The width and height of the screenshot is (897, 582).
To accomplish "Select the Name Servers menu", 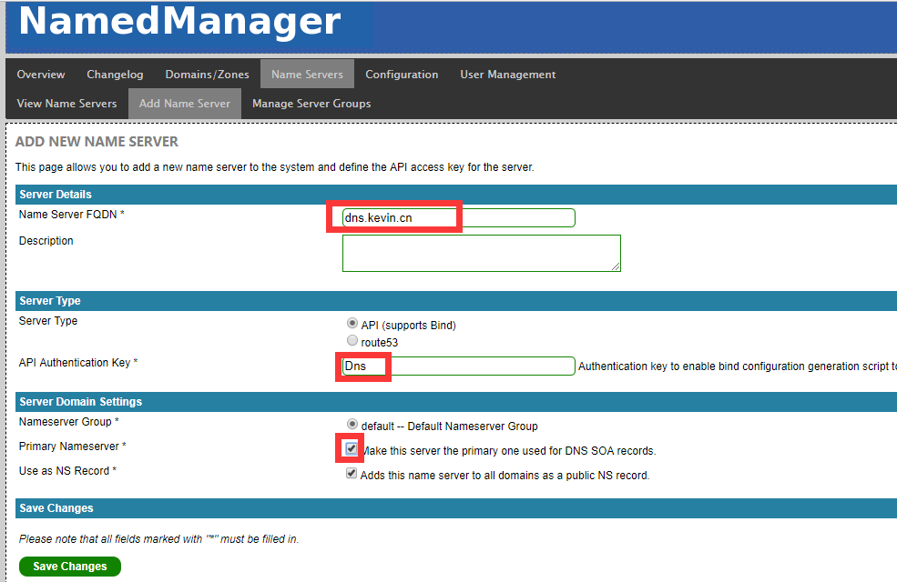I will [307, 75].
